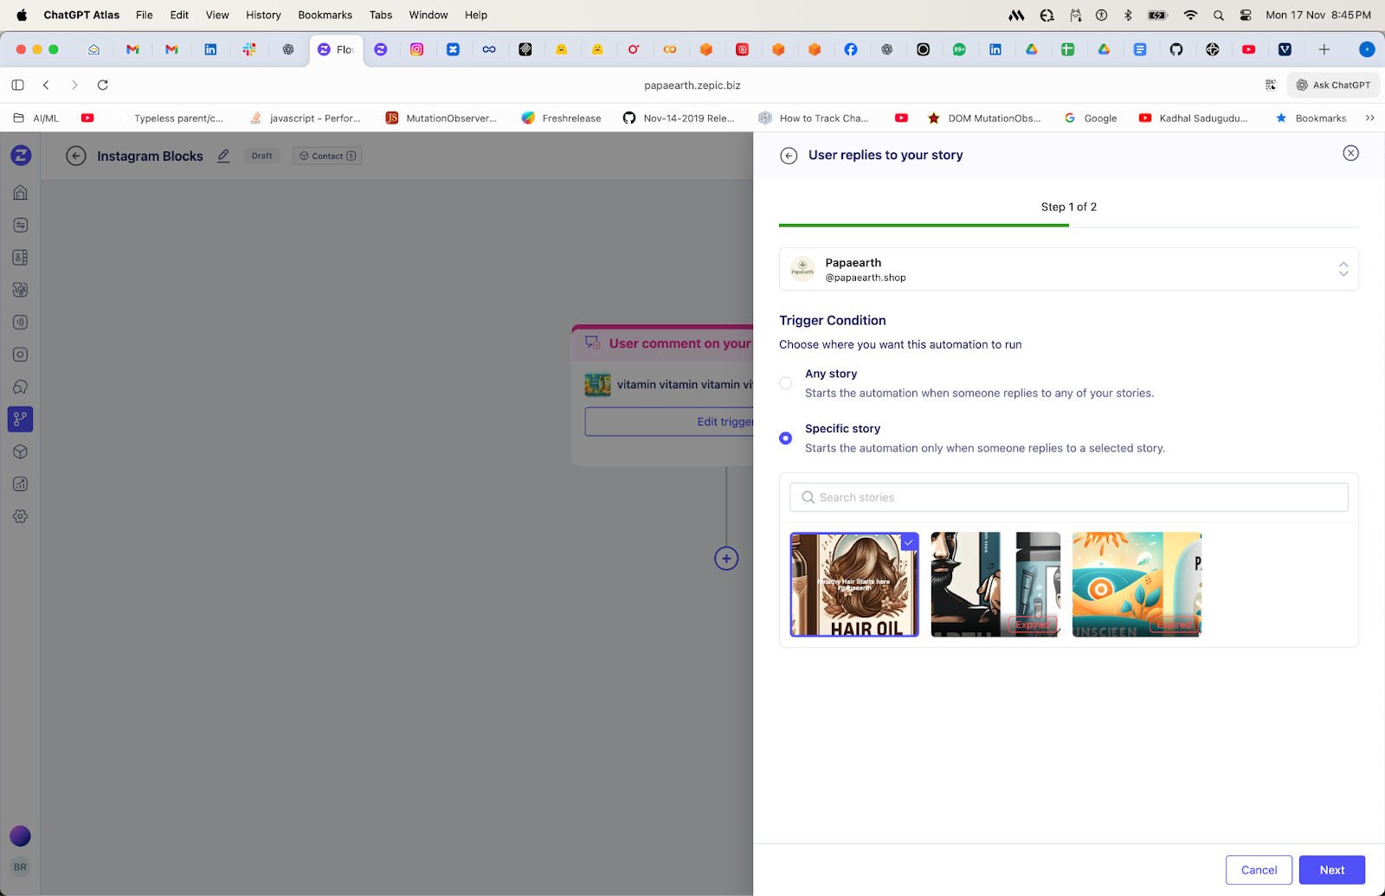
Task: Reload the papaearth.zepic.biz page
Action: pyautogui.click(x=103, y=85)
